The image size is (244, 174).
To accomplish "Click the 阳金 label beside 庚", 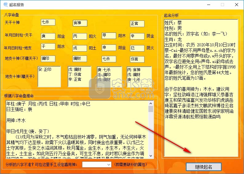I will pyautogui.click(x=61, y=36).
